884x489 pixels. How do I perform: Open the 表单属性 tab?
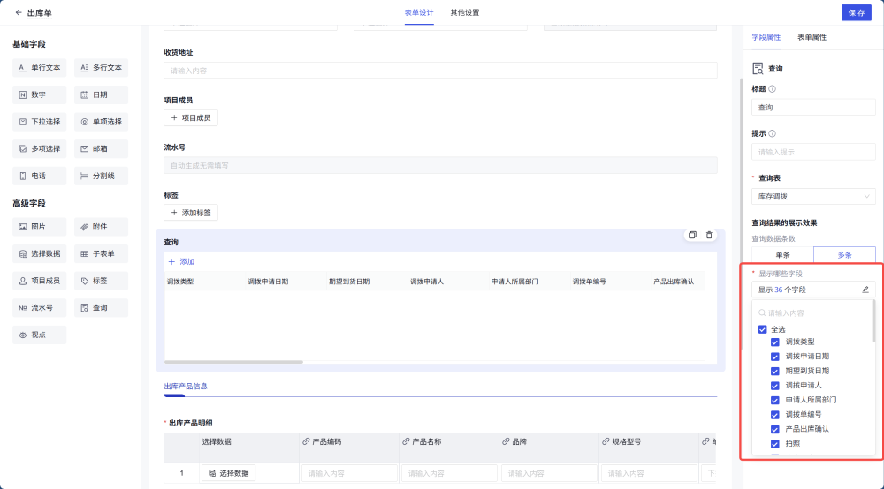pos(812,37)
